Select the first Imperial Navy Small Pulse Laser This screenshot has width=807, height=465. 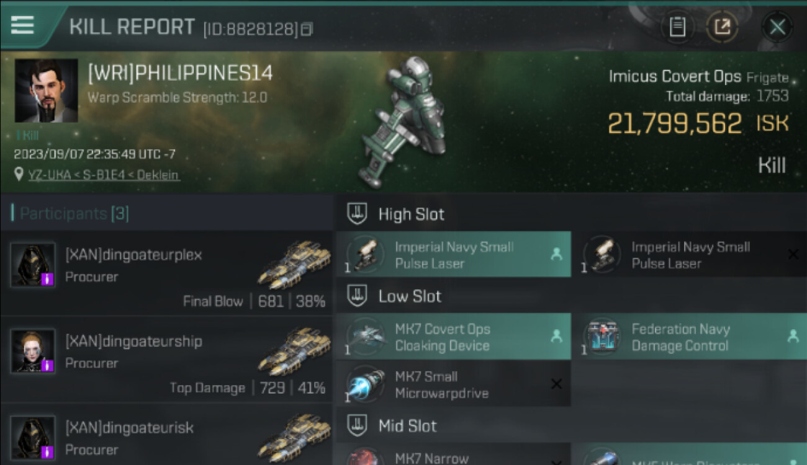[x=453, y=255]
